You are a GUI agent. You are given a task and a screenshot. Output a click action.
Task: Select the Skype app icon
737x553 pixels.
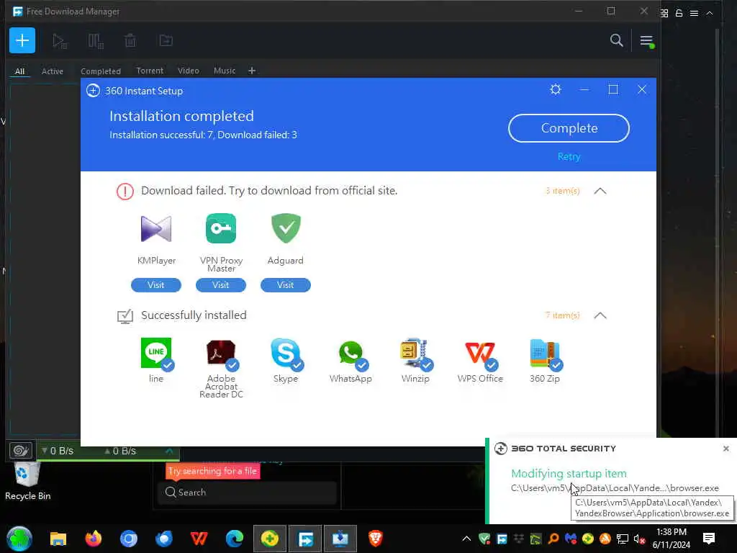click(x=286, y=354)
